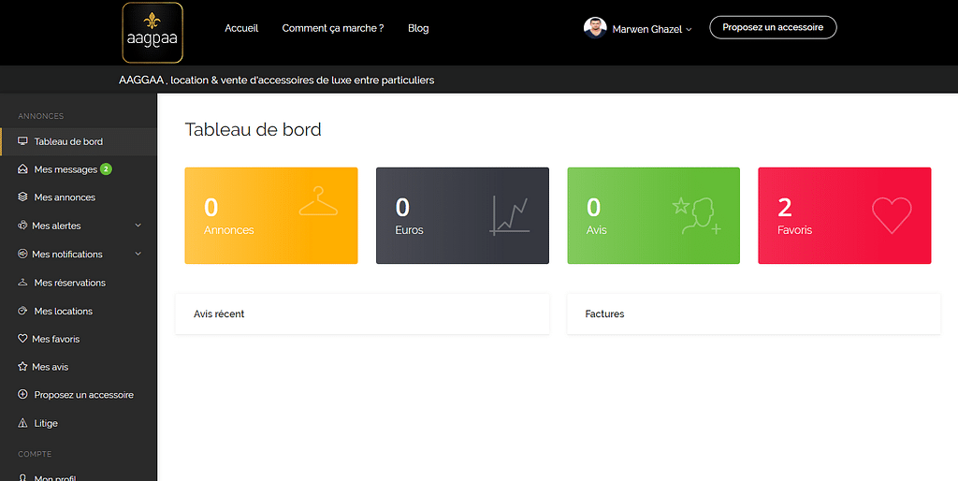Click the Mes messages envelope icon
Image resolution: width=958 pixels, height=481 pixels.
(x=23, y=169)
